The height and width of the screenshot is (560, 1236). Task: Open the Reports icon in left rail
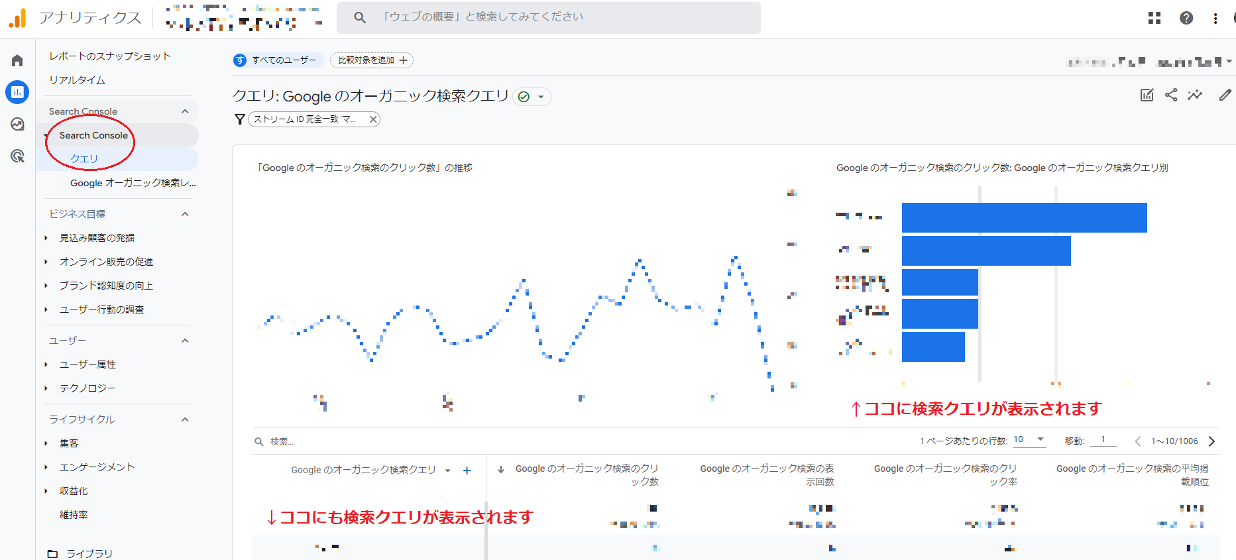[17, 92]
